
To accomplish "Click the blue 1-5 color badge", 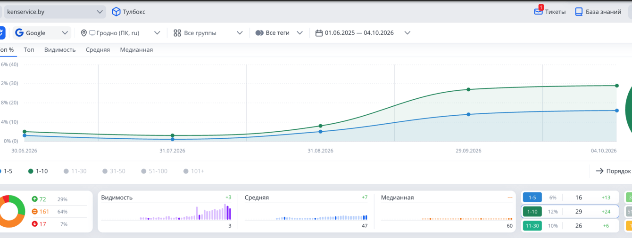I will pyautogui.click(x=532, y=198).
